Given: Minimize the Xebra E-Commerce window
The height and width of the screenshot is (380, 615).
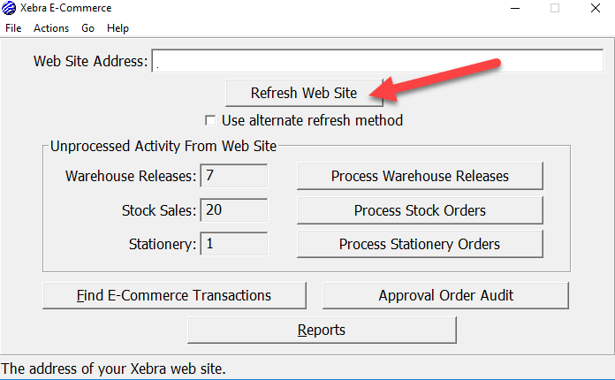Looking at the screenshot, I should [515, 8].
